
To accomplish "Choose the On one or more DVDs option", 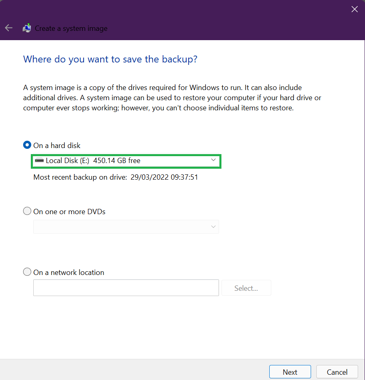I will 27,211.
